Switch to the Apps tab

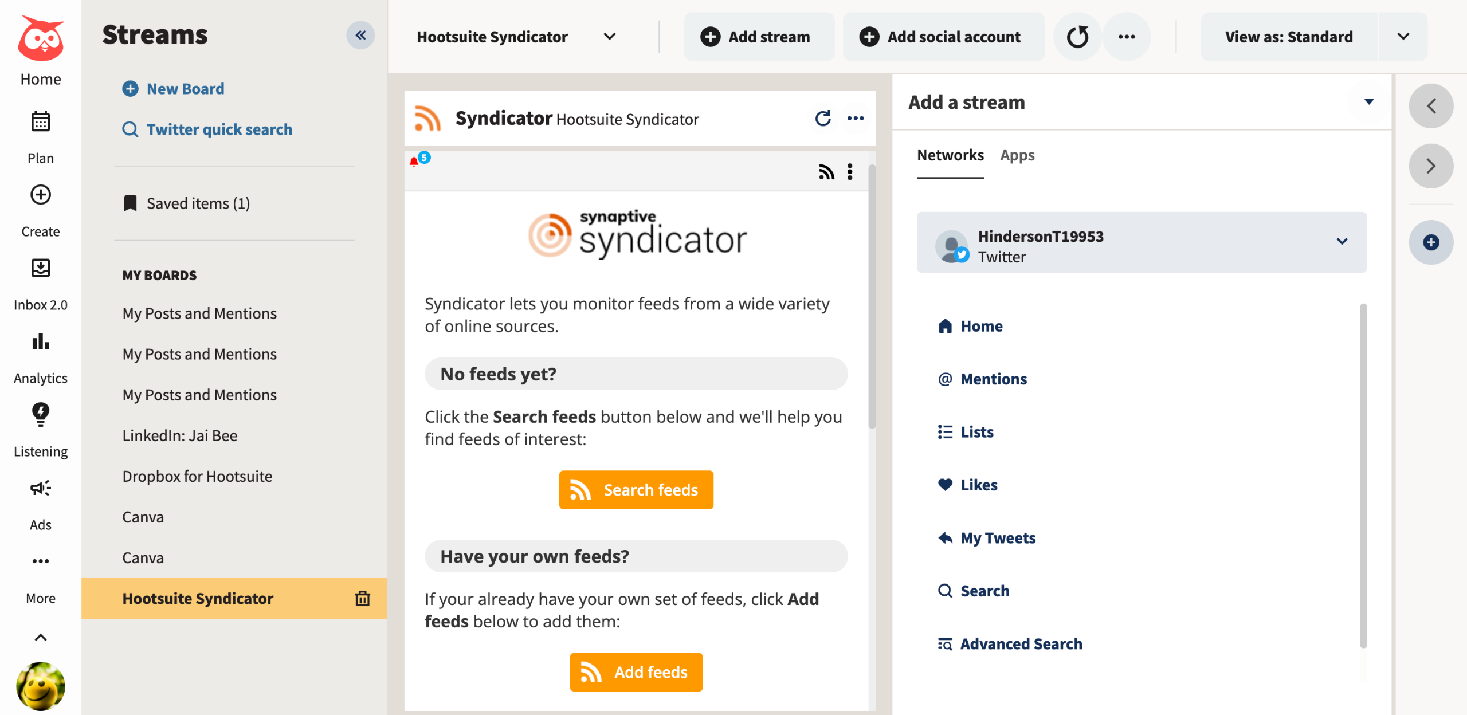1017,155
